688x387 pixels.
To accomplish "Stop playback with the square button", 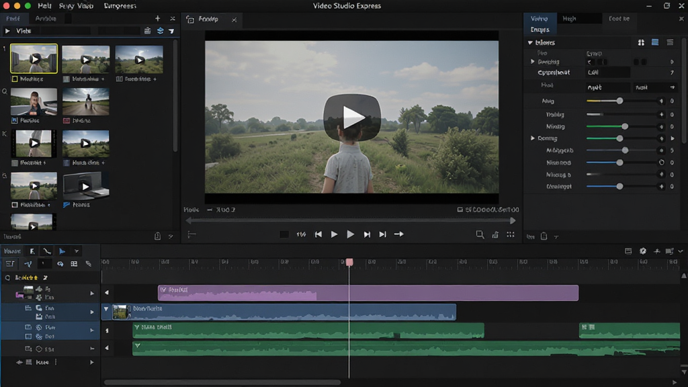I will click(x=284, y=234).
